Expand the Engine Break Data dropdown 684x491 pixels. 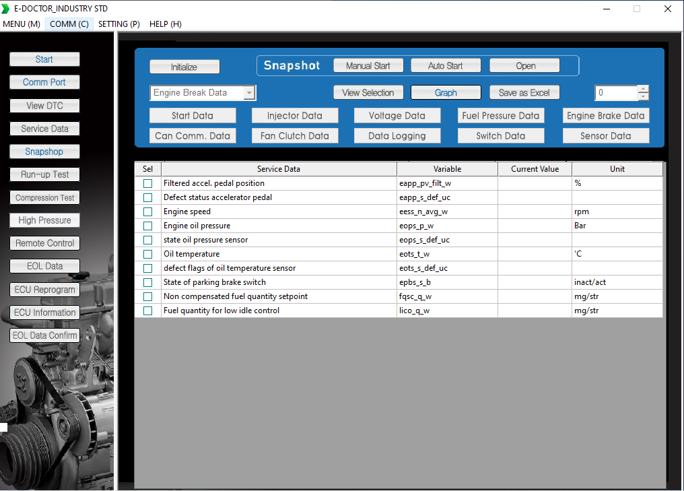tap(249, 93)
